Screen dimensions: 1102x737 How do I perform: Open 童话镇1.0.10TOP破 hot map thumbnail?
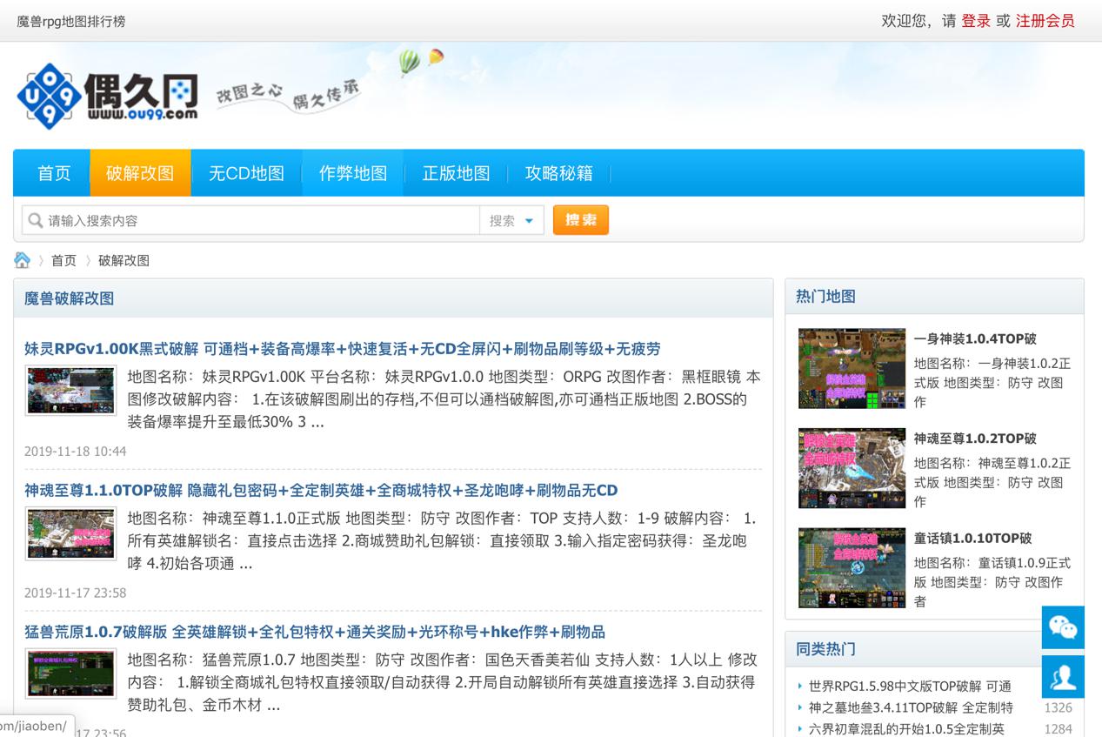point(852,567)
